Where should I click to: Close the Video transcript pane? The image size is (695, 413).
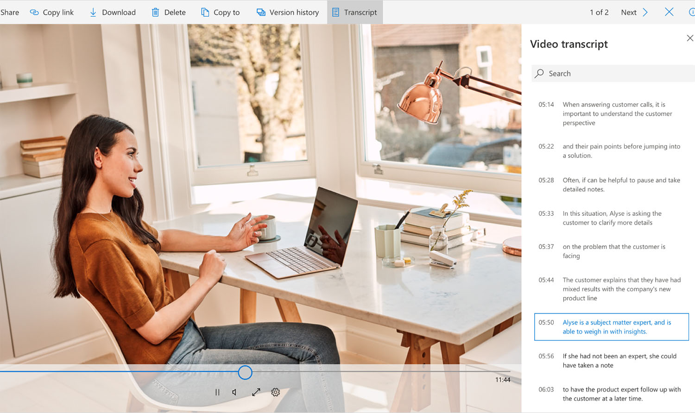(689, 38)
